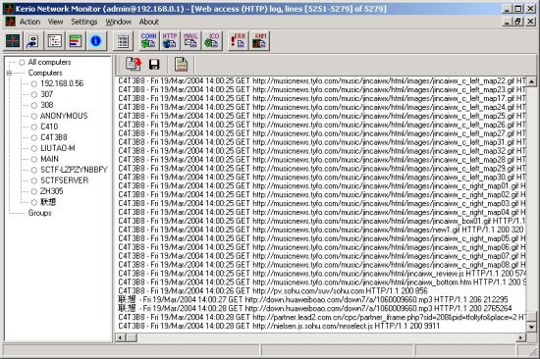Select the SCTFSERVER computer radio button
The width and height of the screenshot is (540, 359).
click(33, 180)
